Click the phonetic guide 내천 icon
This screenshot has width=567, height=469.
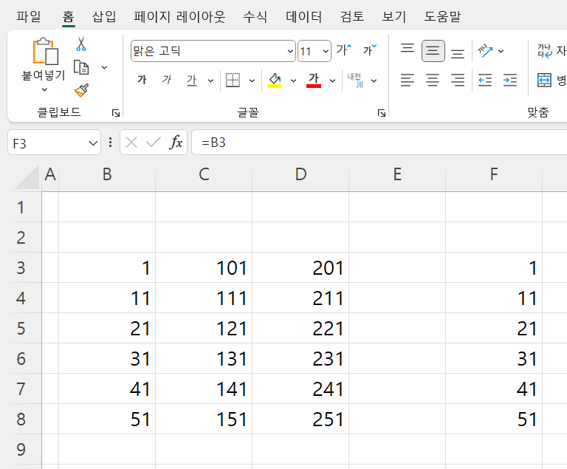[x=355, y=81]
